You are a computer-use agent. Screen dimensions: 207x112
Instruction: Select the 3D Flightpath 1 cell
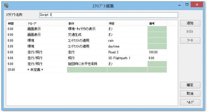[127, 58]
